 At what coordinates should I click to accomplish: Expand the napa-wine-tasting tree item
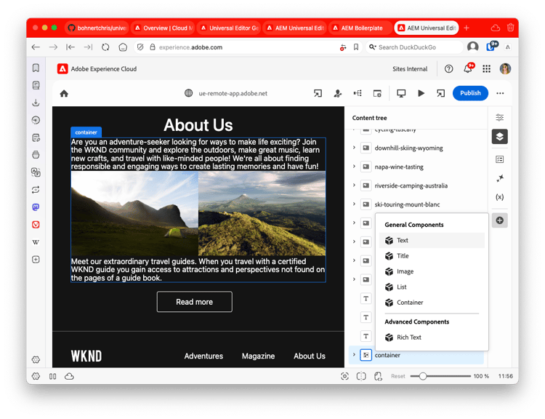(x=354, y=167)
